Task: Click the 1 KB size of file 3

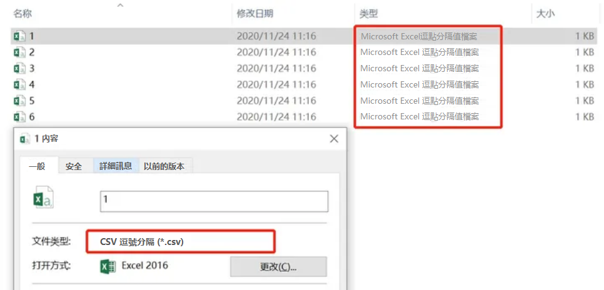Action: (x=585, y=69)
